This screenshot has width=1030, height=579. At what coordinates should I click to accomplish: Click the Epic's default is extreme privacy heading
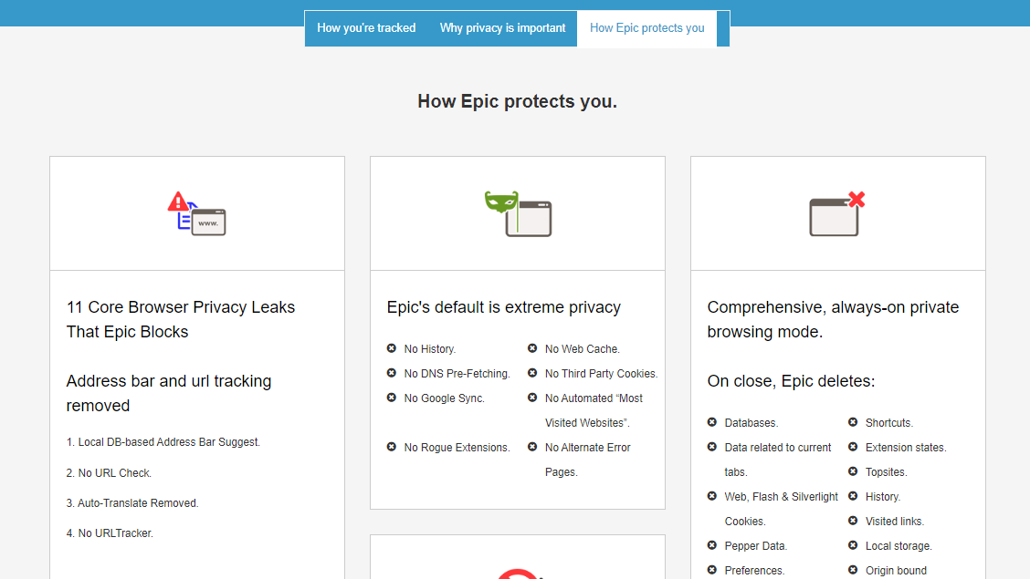point(504,307)
